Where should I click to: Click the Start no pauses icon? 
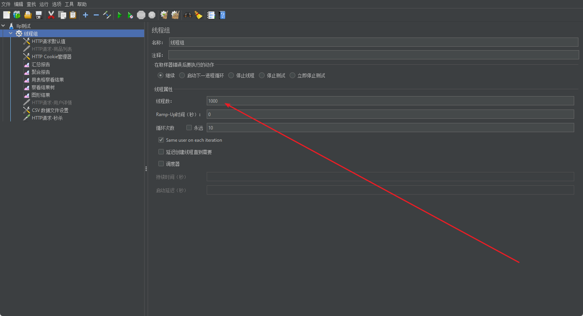click(x=130, y=15)
